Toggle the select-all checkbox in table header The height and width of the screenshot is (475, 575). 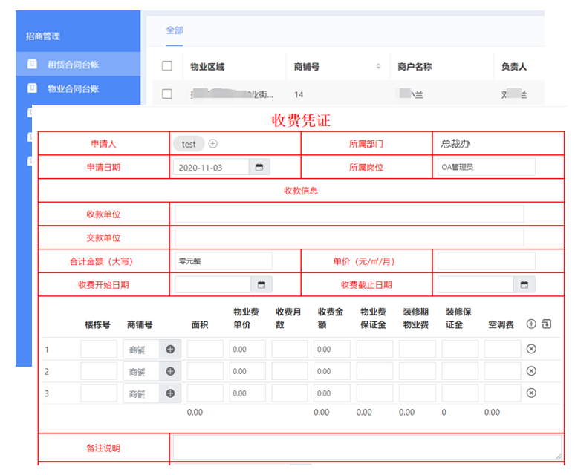tap(167, 66)
